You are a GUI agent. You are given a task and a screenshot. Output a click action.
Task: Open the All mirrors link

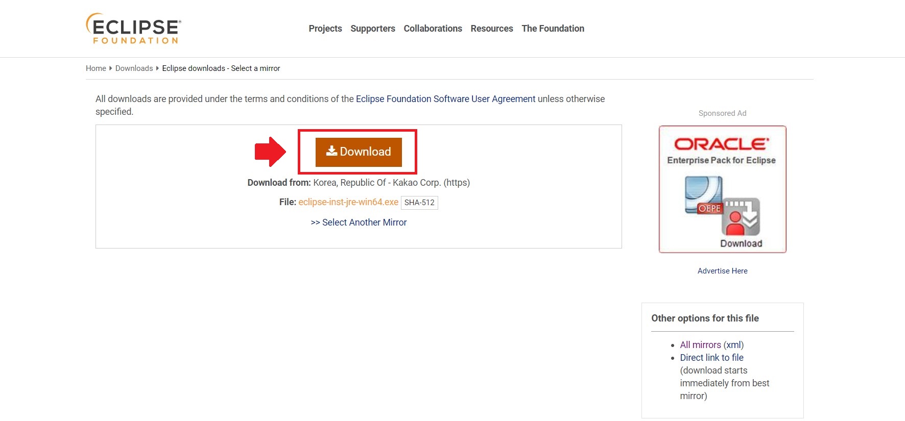[x=700, y=345]
